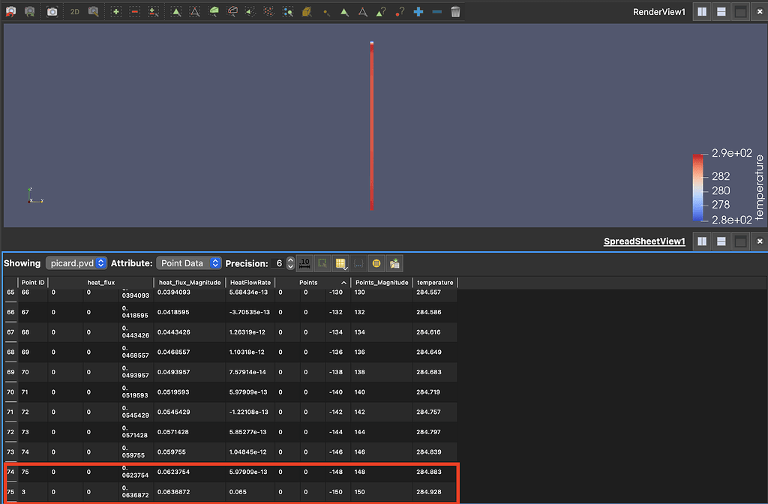Image resolution: width=768 pixels, height=504 pixels.
Task: Click the gold cube selection icon
Action: [x=307, y=12]
